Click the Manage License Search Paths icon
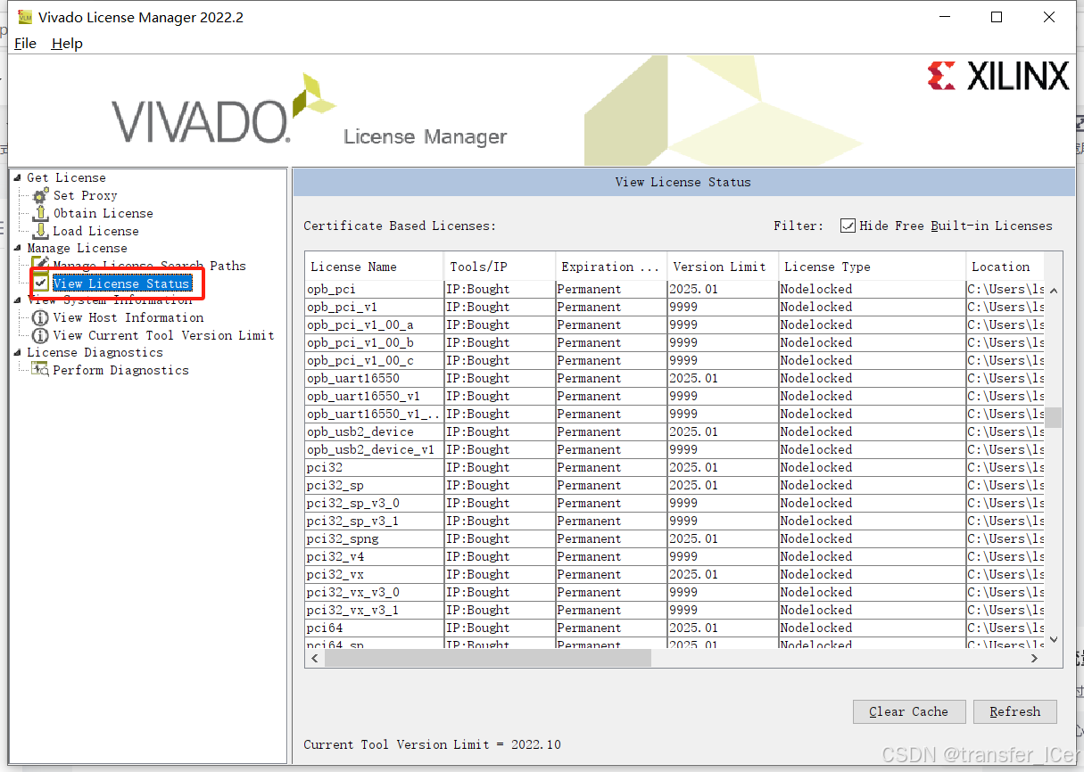 pyautogui.click(x=41, y=266)
